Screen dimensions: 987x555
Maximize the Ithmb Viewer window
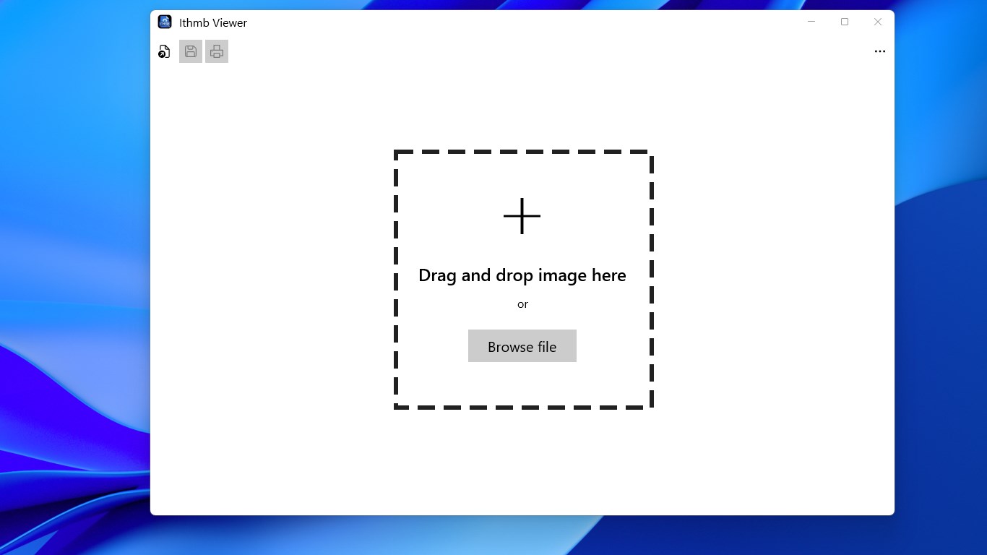click(844, 22)
